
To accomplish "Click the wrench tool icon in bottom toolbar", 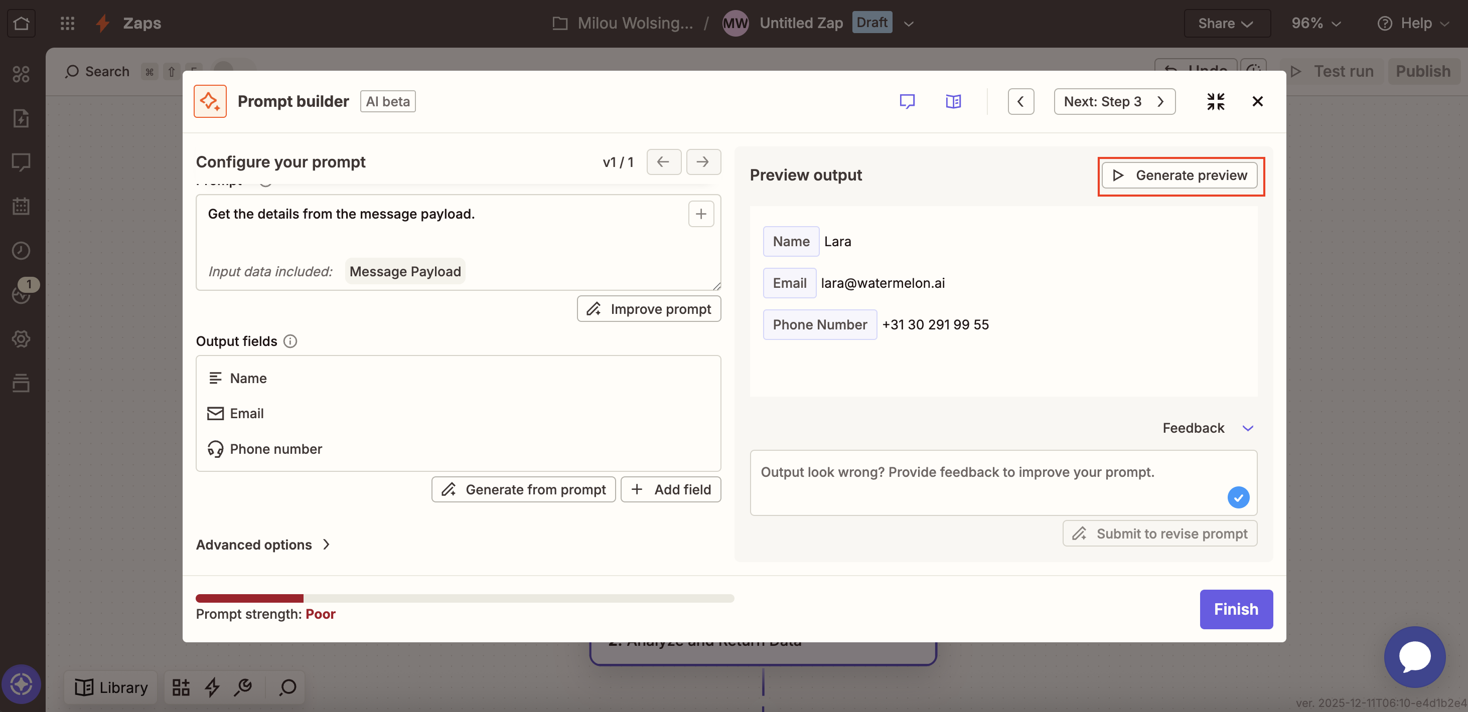I will [243, 687].
